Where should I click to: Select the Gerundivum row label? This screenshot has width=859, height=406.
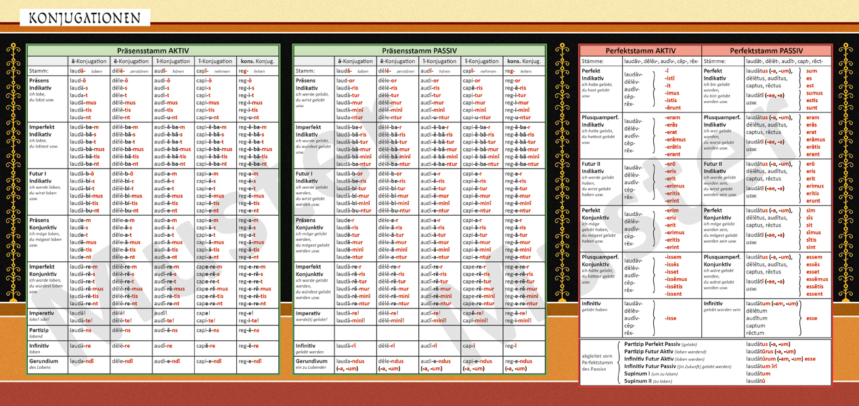point(311,361)
